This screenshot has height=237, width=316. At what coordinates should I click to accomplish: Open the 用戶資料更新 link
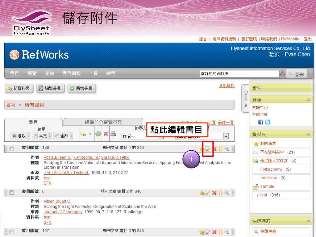coord(224,39)
